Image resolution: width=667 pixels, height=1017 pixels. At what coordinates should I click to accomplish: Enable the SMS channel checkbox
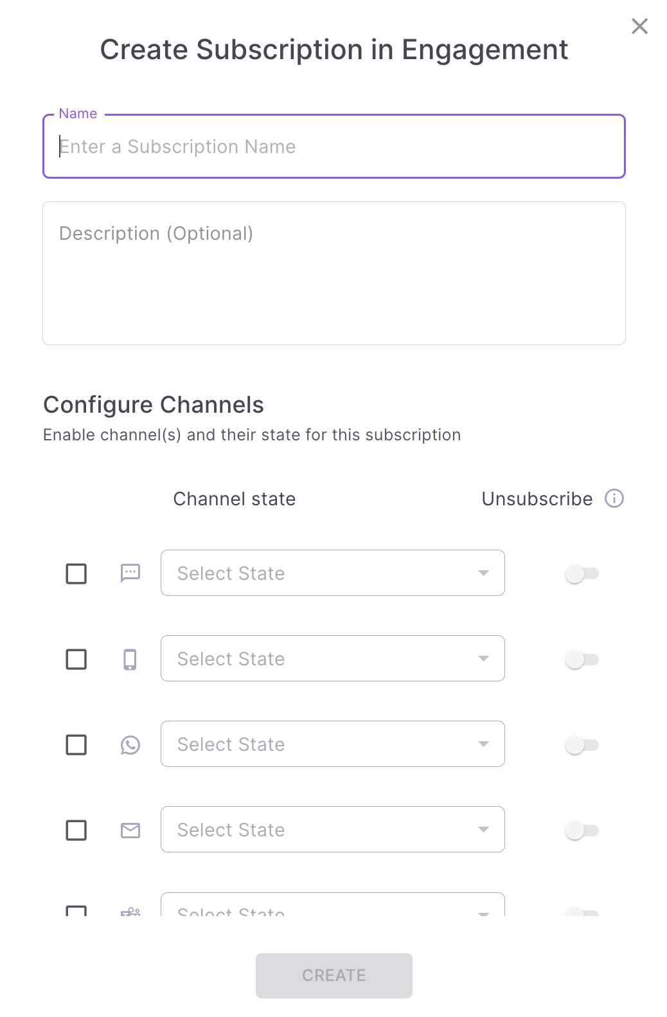(76, 573)
